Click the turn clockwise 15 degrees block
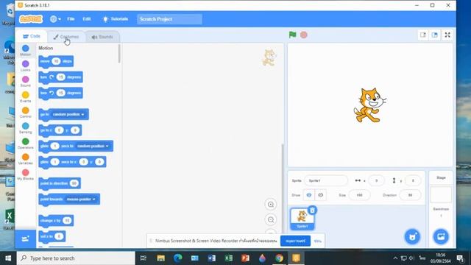Image resolution: width=471 pixels, height=265 pixels. click(x=60, y=77)
